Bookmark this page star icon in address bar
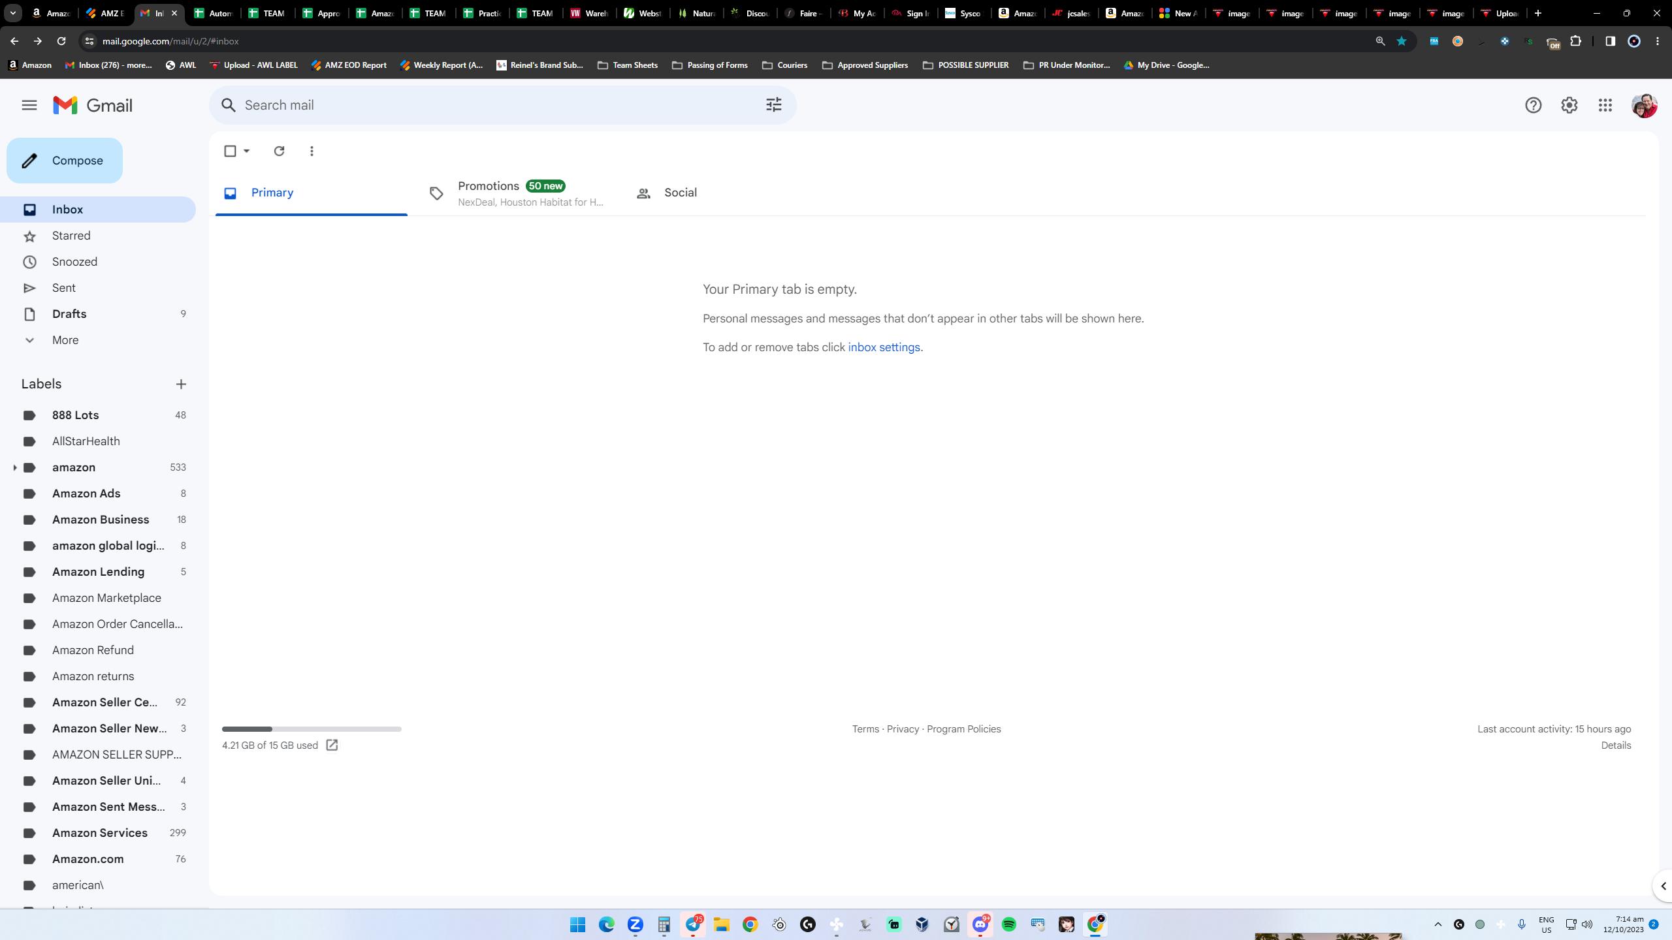Image resolution: width=1672 pixels, height=940 pixels. (x=1401, y=41)
